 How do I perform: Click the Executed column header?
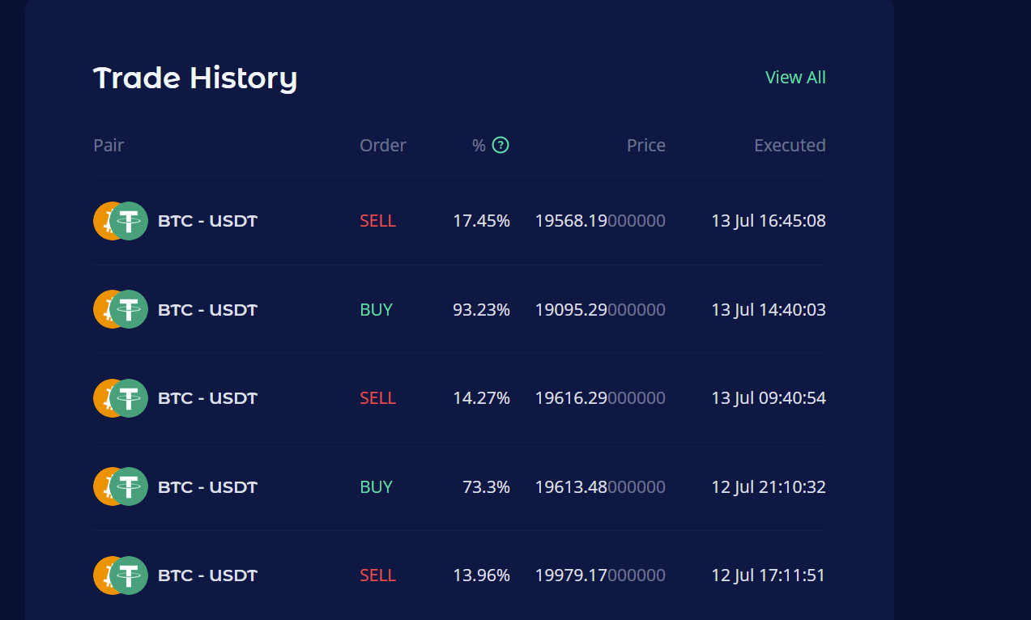(790, 146)
